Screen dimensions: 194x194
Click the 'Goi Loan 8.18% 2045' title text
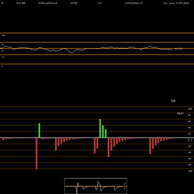pos(176,3)
